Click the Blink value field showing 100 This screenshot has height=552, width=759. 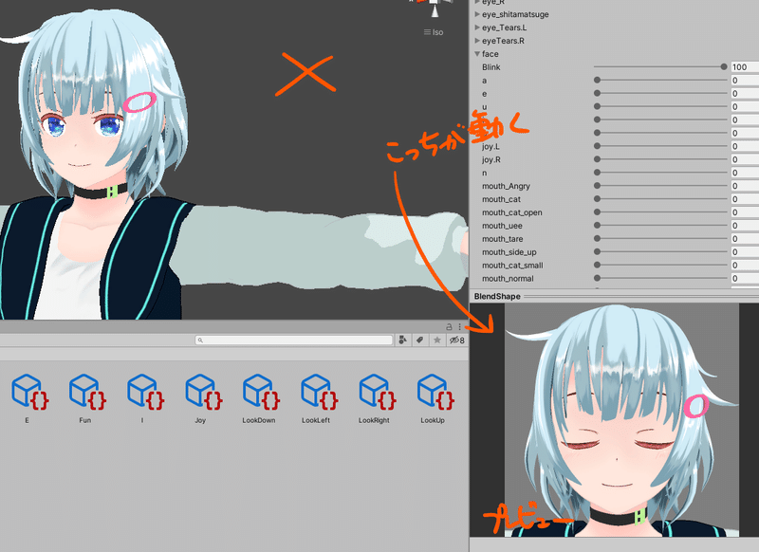click(x=745, y=66)
